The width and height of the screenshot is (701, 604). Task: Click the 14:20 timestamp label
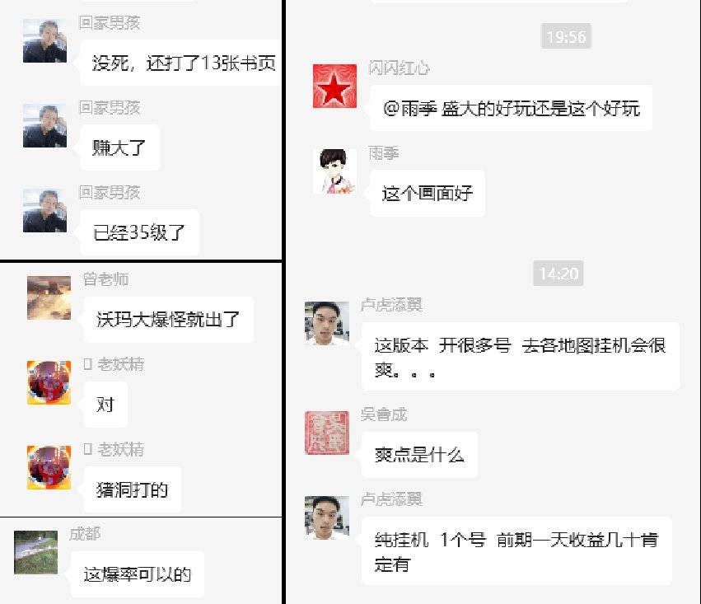[558, 274]
